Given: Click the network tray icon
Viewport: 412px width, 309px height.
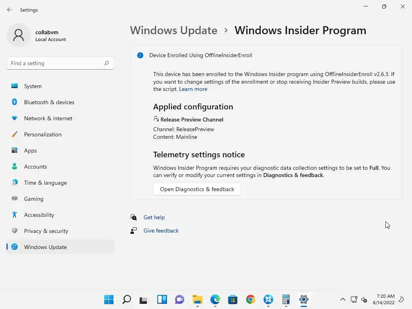Looking at the screenshot, I should [x=354, y=299].
